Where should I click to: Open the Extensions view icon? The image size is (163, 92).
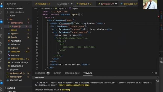(x=1, y=36)
